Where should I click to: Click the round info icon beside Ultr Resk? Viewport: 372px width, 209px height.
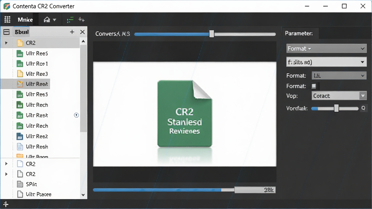(x=76, y=115)
